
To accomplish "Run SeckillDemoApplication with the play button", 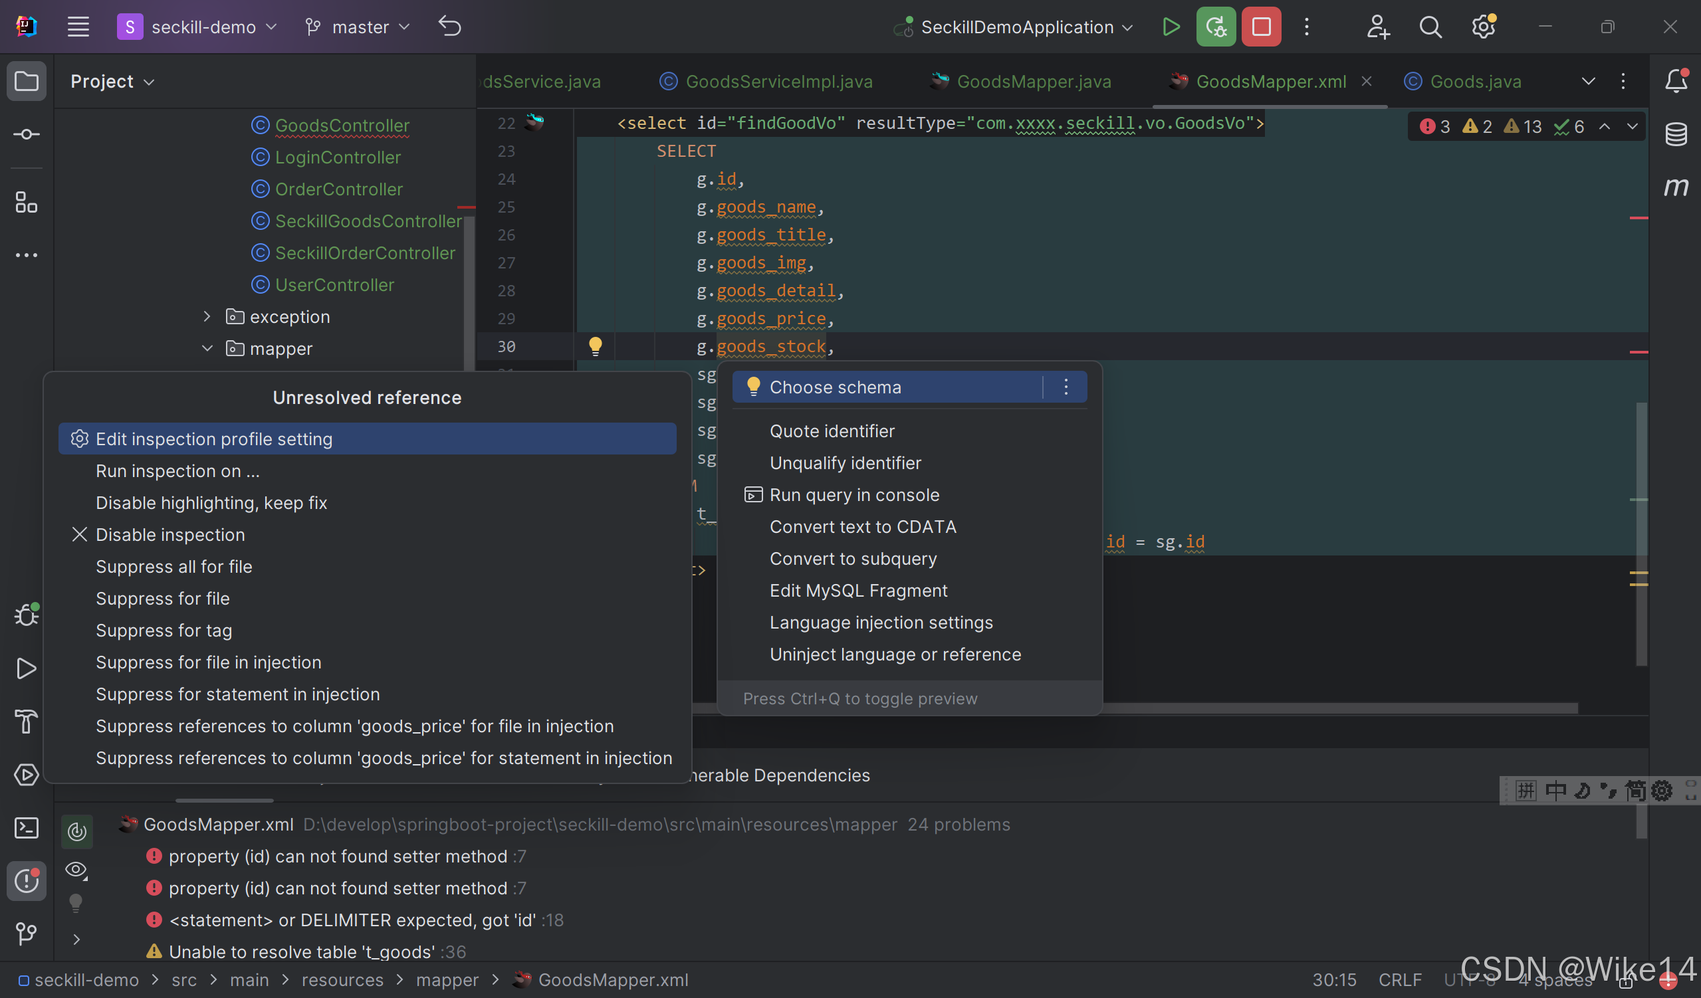I will click(x=1171, y=27).
